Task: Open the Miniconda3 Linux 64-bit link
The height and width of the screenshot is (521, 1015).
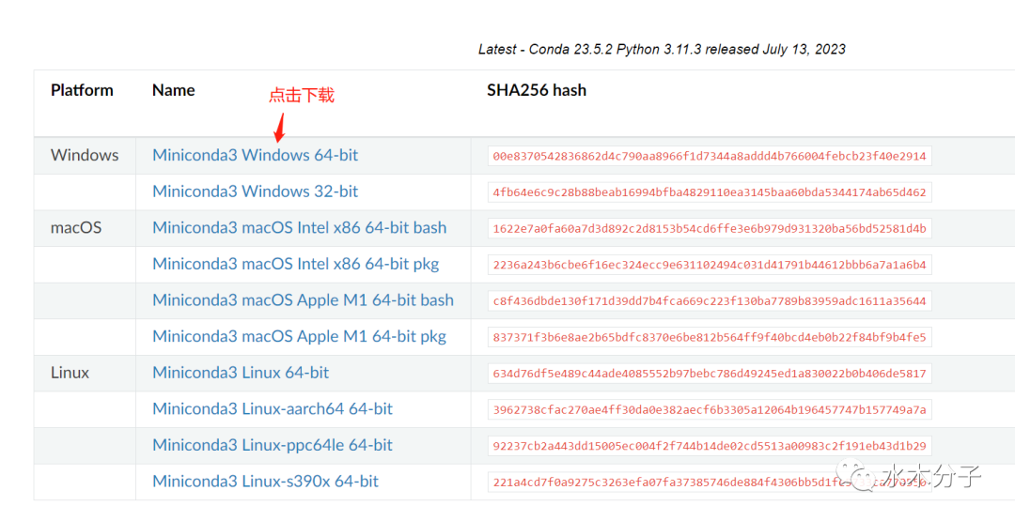Action: coord(241,373)
